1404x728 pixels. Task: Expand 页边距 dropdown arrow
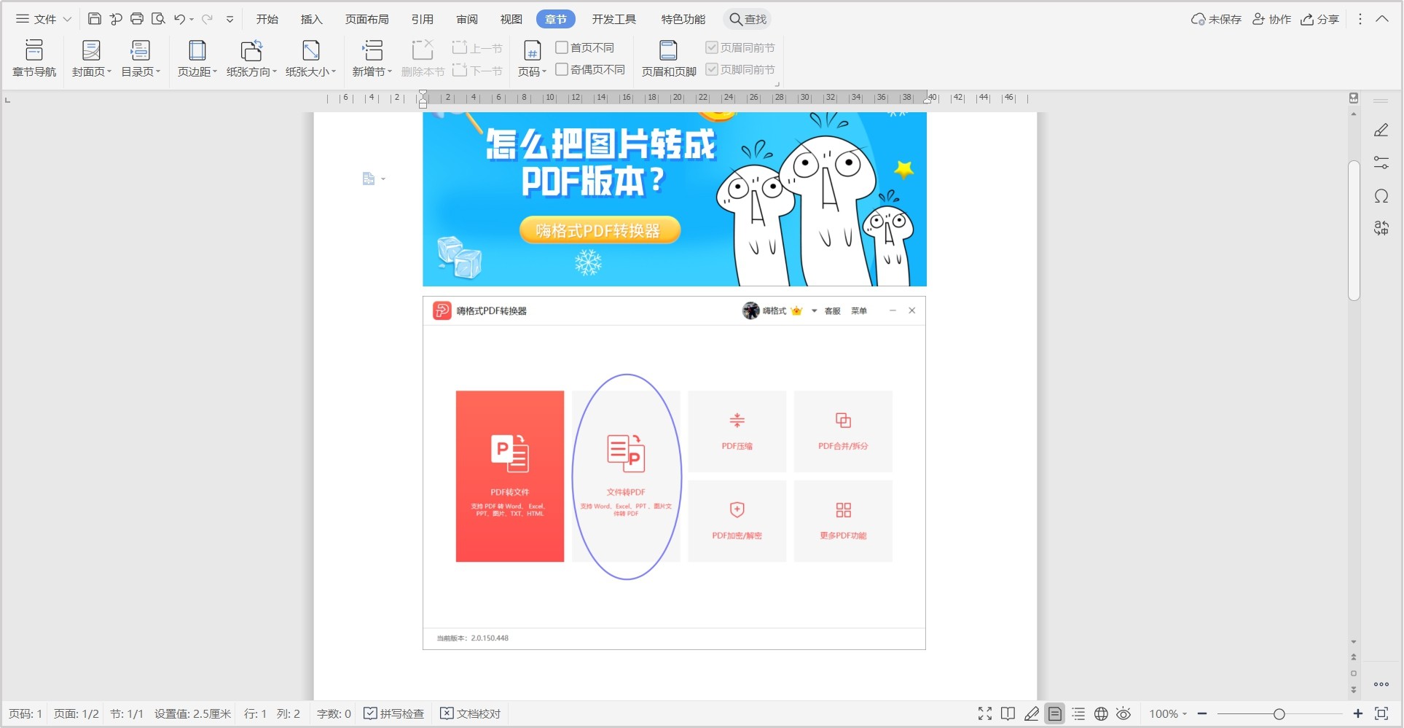point(215,71)
